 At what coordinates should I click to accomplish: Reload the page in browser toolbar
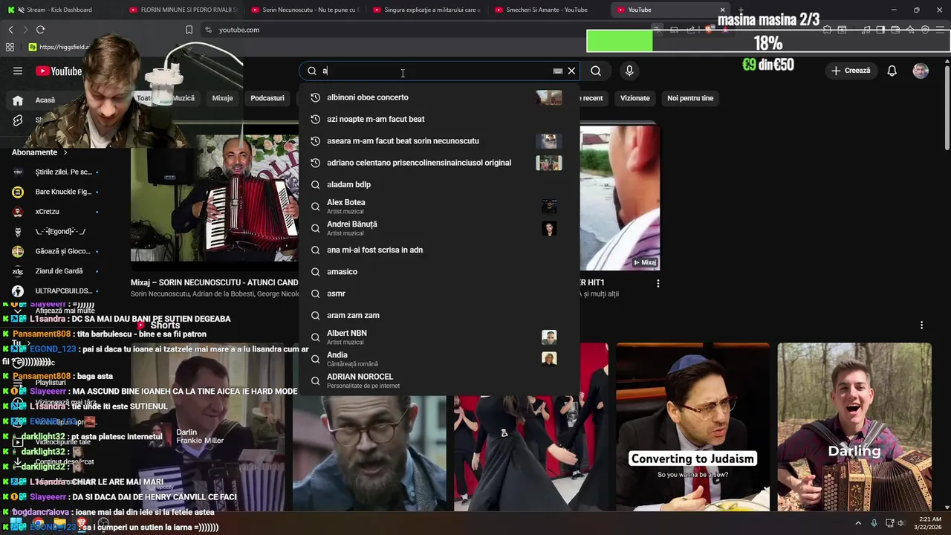[40, 30]
